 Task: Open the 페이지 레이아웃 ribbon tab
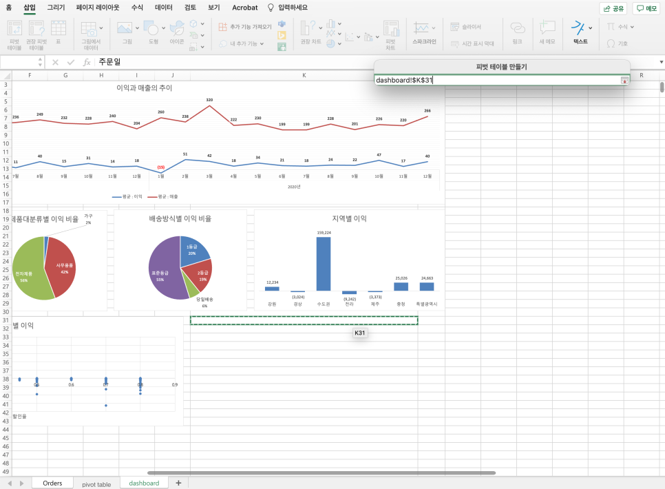98,8
